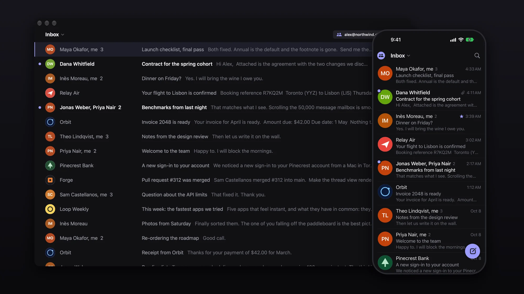Tap the 4:33 AM timestamp on phone
The height and width of the screenshot is (294, 524).
pyautogui.click(x=473, y=69)
